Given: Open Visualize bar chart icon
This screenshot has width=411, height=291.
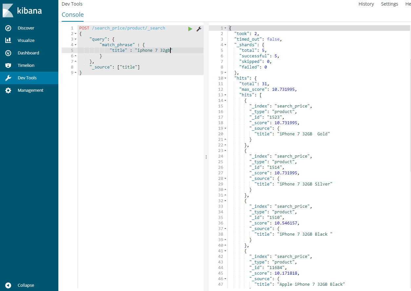Looking at the screenshot, I should click(x=8, y=40).
